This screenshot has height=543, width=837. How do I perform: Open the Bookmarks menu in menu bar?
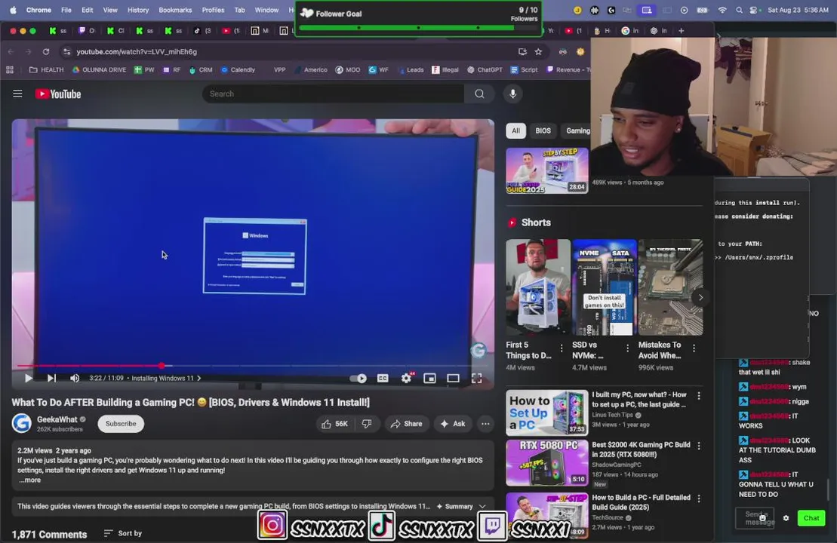175,10
